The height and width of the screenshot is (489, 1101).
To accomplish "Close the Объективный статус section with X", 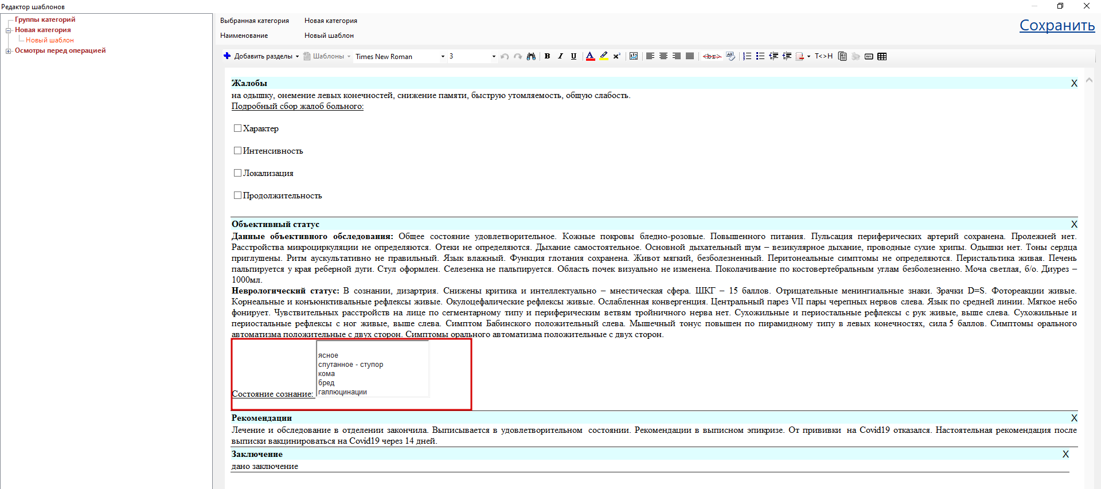I will pyautogui.click(x=1074, y=225).
